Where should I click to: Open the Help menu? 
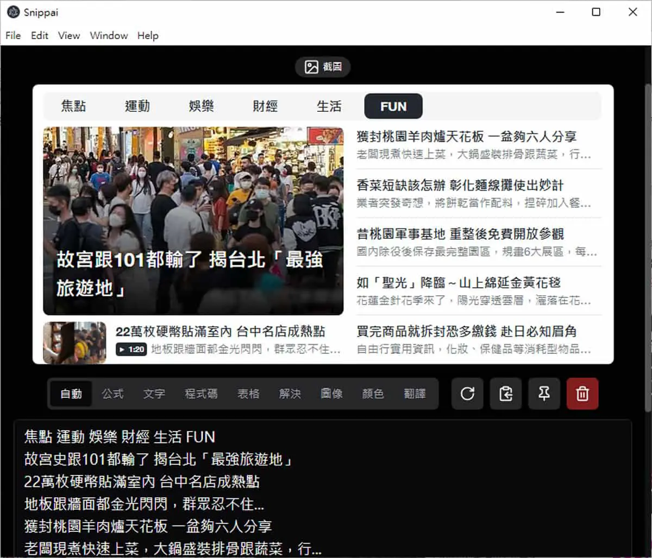coord(148,35)
